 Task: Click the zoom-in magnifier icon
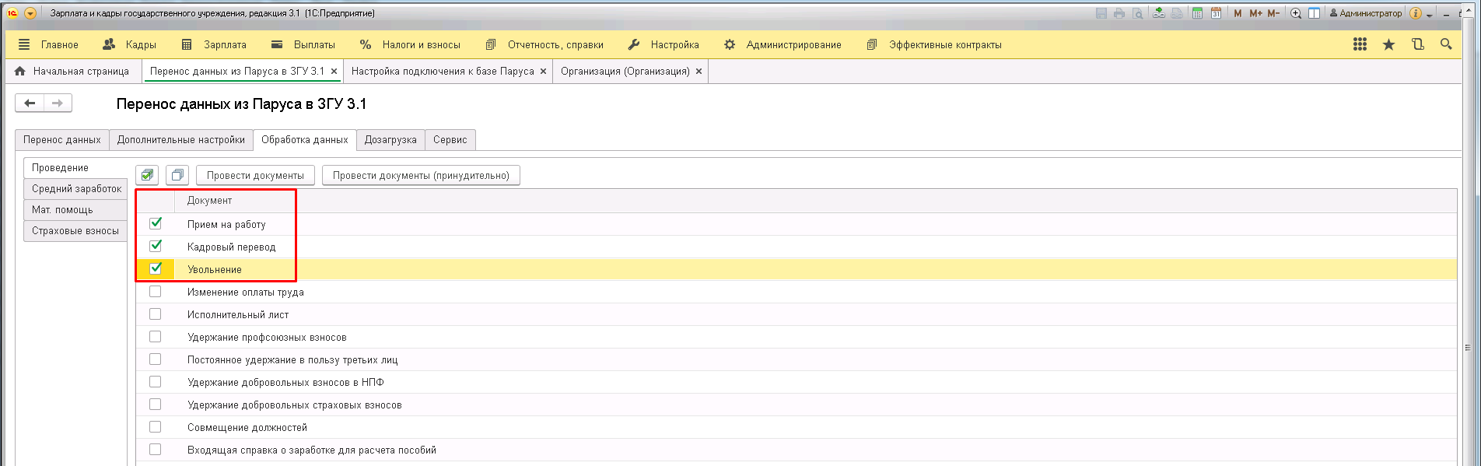click(1296, 13)
